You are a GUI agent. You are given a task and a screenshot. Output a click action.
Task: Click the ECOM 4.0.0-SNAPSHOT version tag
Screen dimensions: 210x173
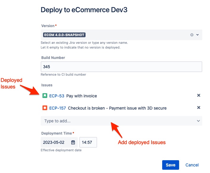(64, 35)
